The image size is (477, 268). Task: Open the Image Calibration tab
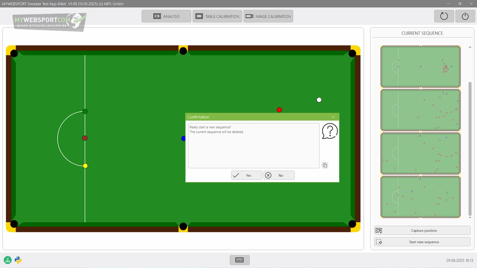(268, 16)
